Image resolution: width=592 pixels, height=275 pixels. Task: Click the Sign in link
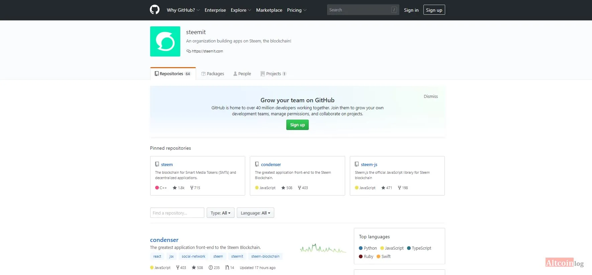pyautogui.click(x=411, y=10)
